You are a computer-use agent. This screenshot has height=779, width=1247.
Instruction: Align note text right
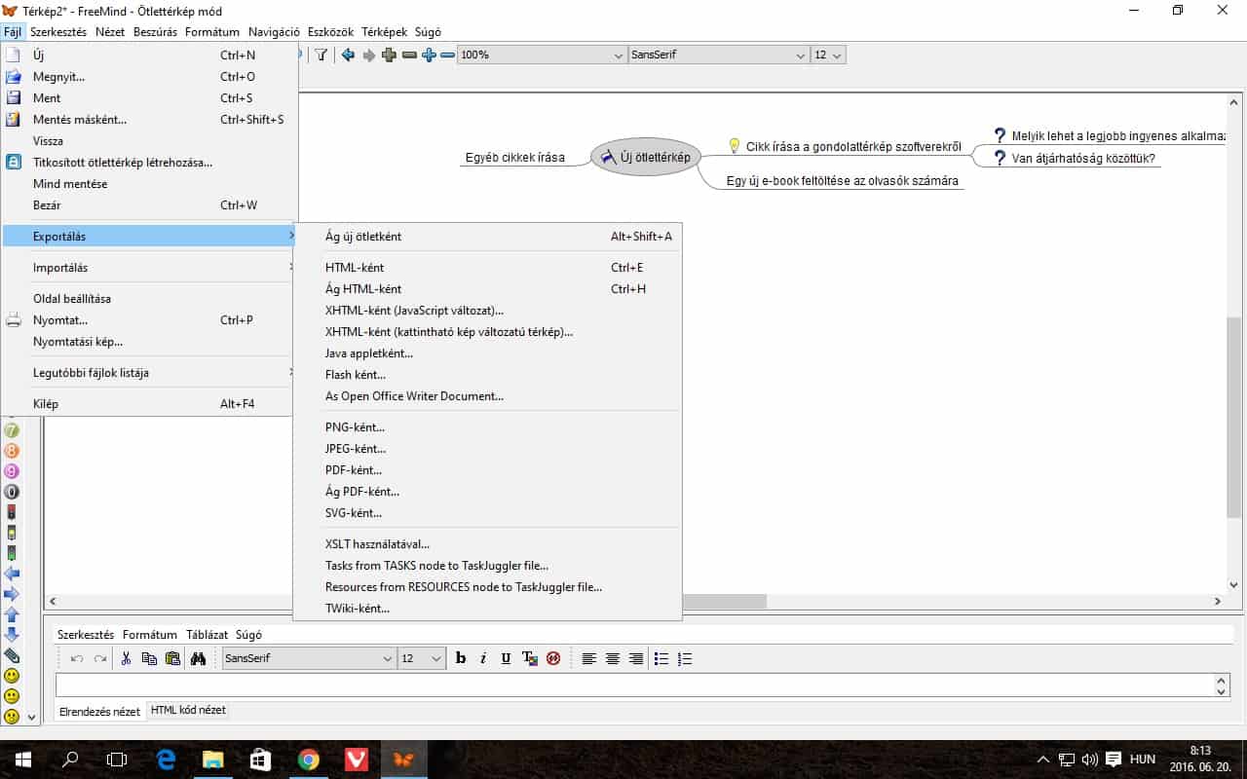[x=636, y=658]
